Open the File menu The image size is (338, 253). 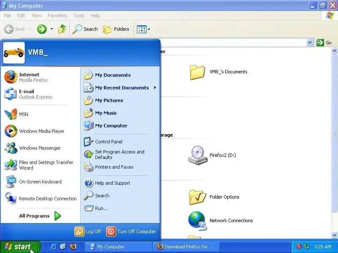click(7, 16)
